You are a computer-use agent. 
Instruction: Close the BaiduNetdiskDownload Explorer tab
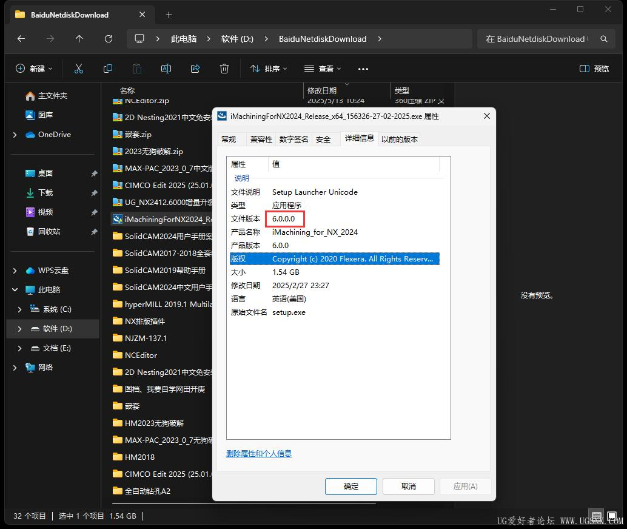142,15
